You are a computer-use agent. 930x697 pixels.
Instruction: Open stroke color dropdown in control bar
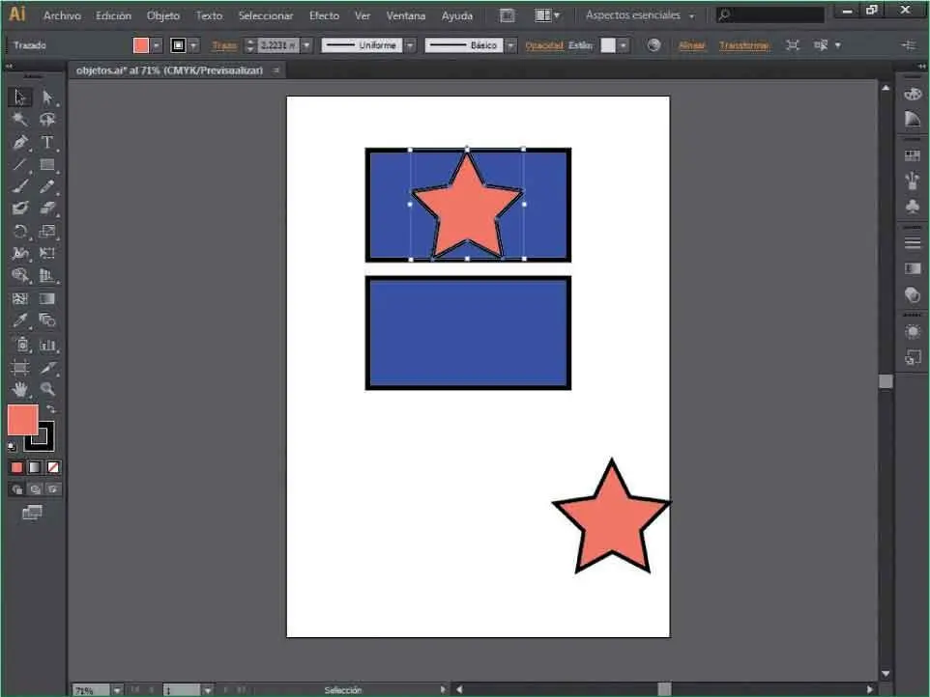click(x=193, y=45)
